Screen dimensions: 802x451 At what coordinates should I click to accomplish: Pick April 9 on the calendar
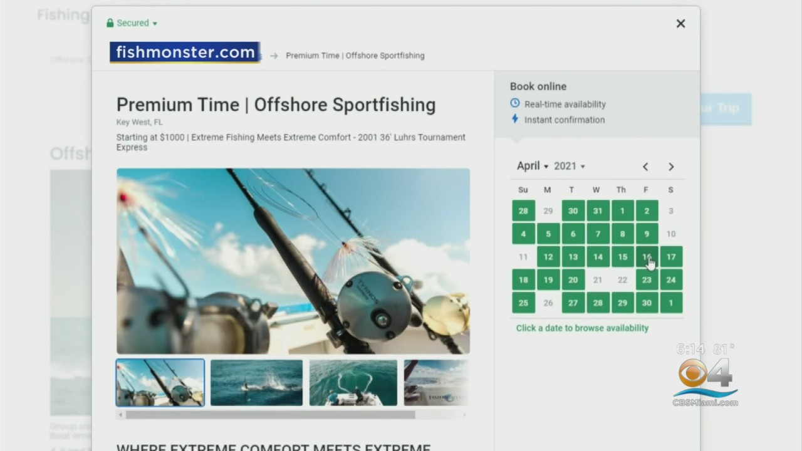tap(647, 234)
